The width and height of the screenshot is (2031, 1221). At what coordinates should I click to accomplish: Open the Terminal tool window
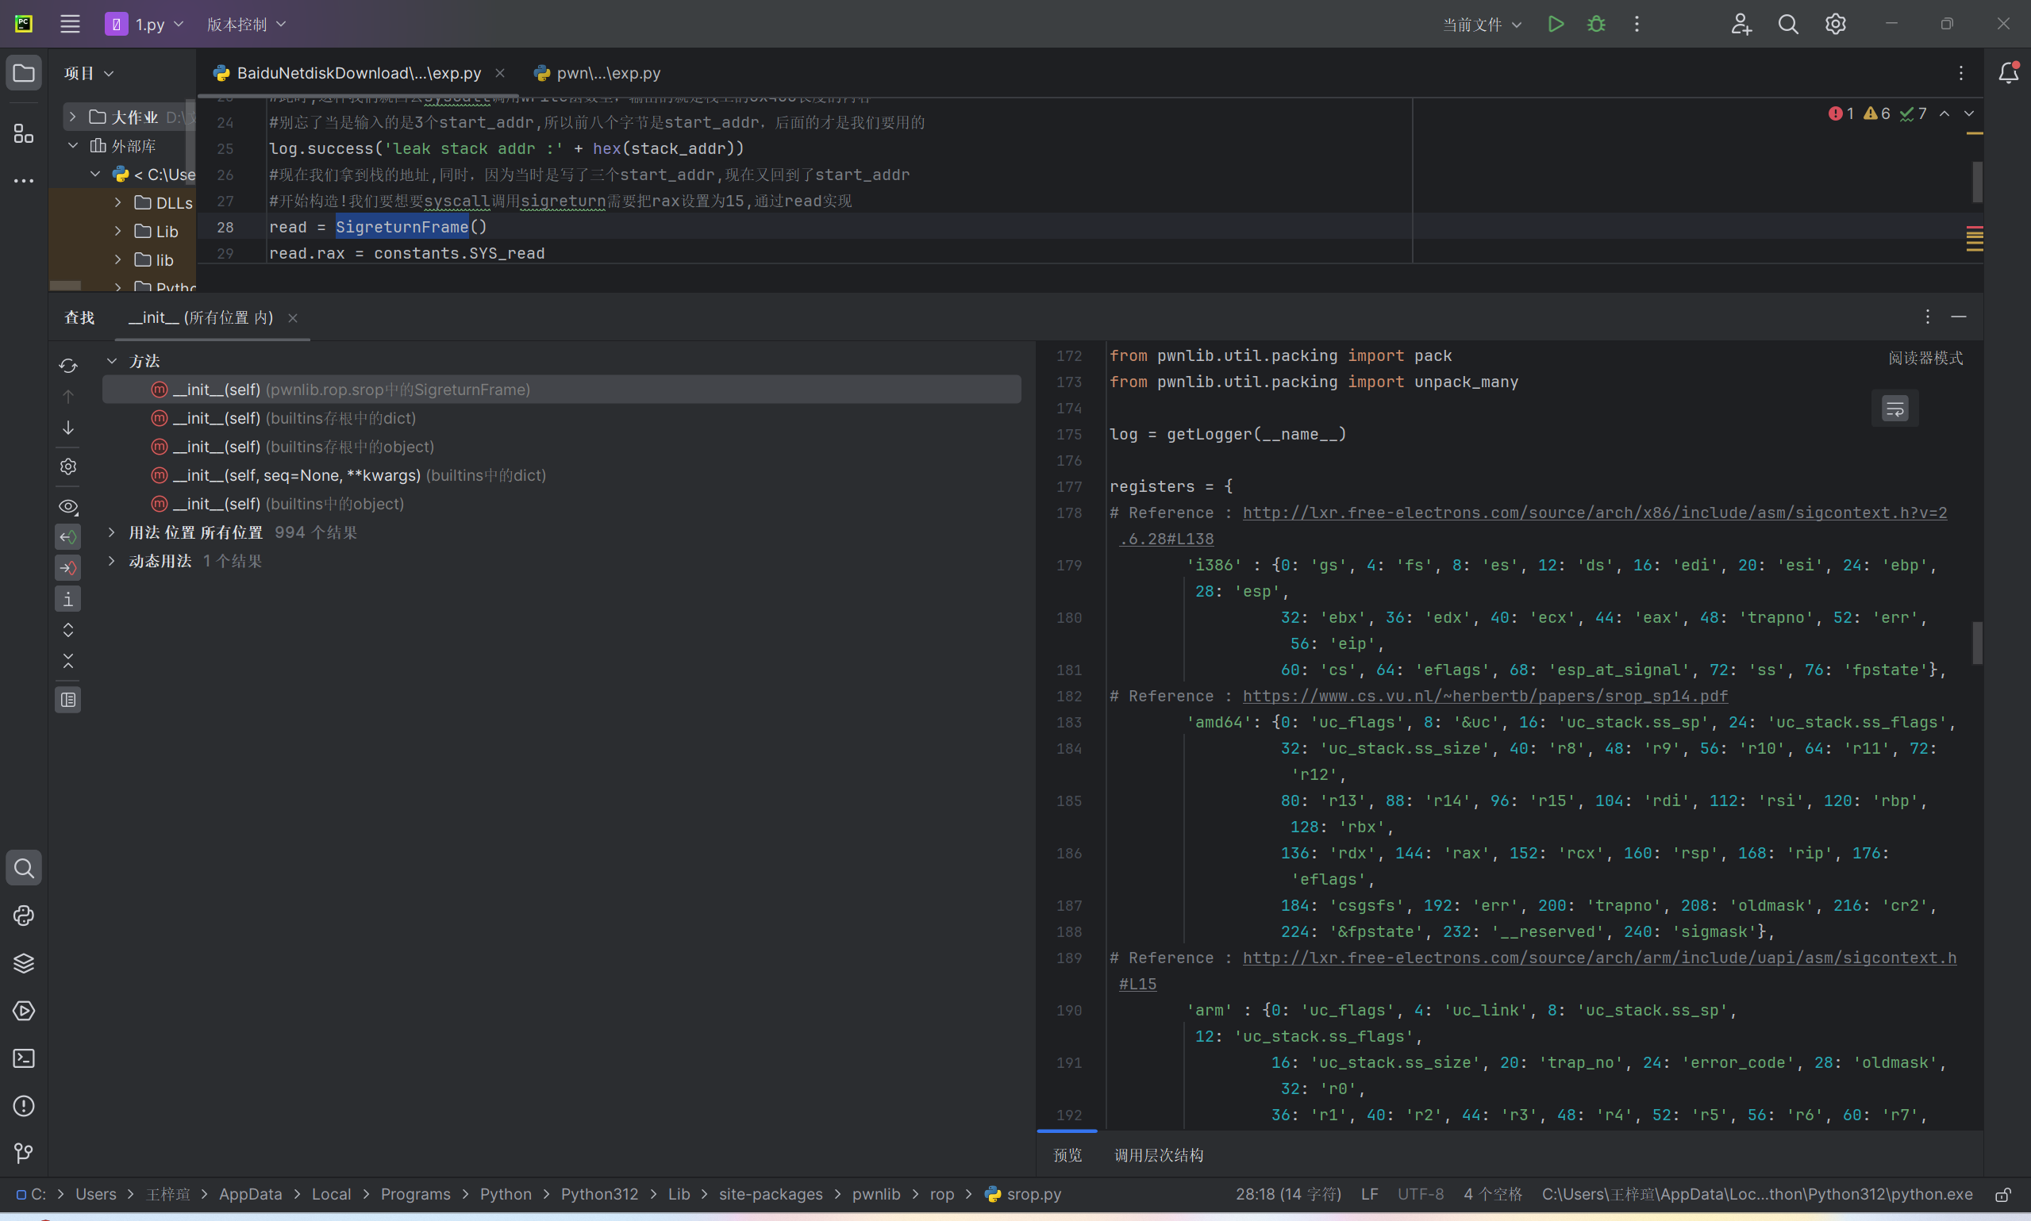[x=24, y=1058]
